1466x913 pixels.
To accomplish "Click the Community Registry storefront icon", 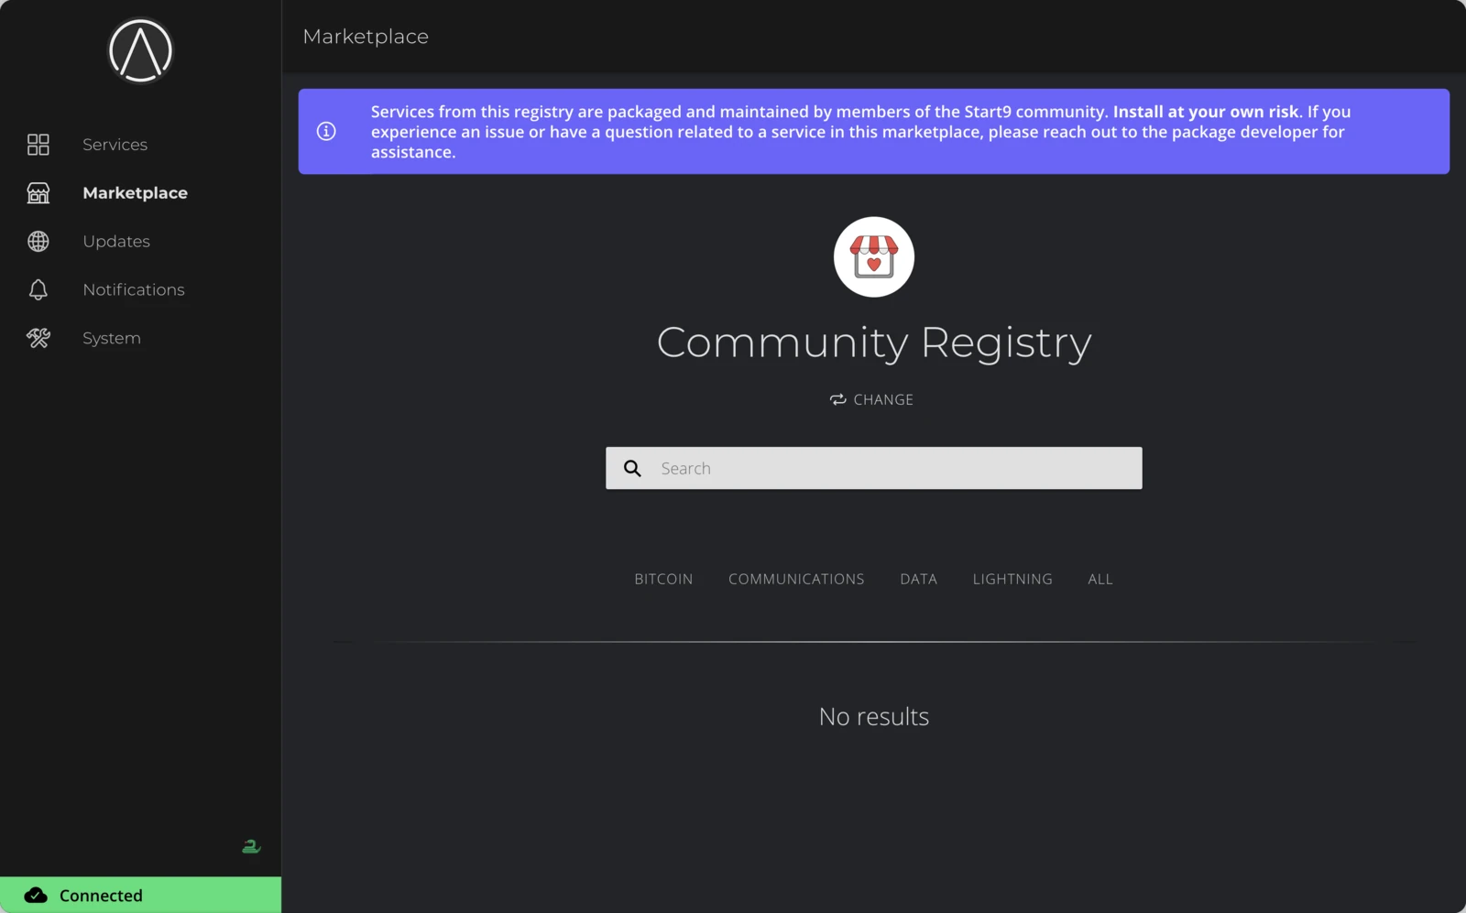I will pyautogui.click(x=873, y=256).
